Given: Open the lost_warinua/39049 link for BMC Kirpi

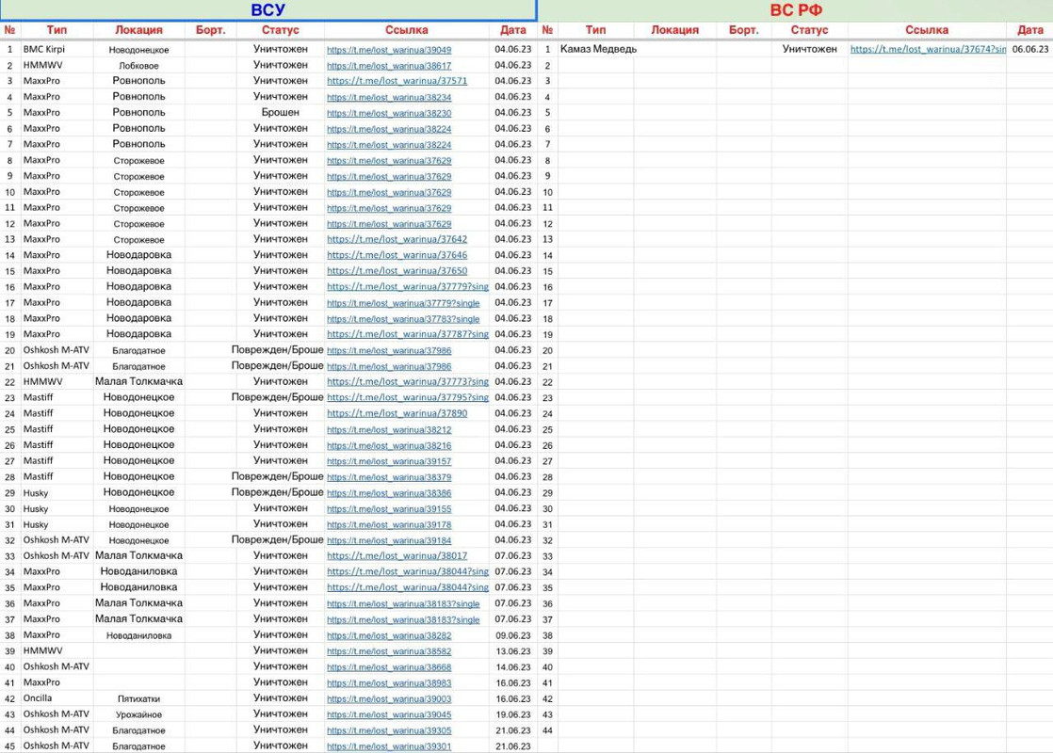Looking at the screenshot, I should pos(389,50).
